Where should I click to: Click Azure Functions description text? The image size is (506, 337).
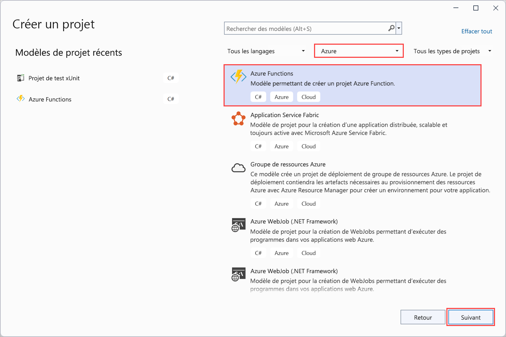click(x=323, y=83)
